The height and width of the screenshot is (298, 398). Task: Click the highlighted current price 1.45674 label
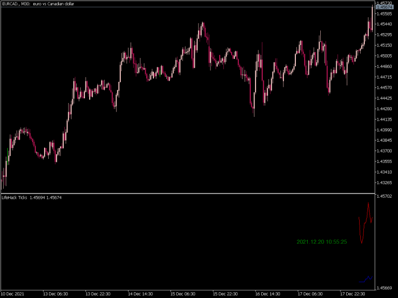click(x=386, y=7)
